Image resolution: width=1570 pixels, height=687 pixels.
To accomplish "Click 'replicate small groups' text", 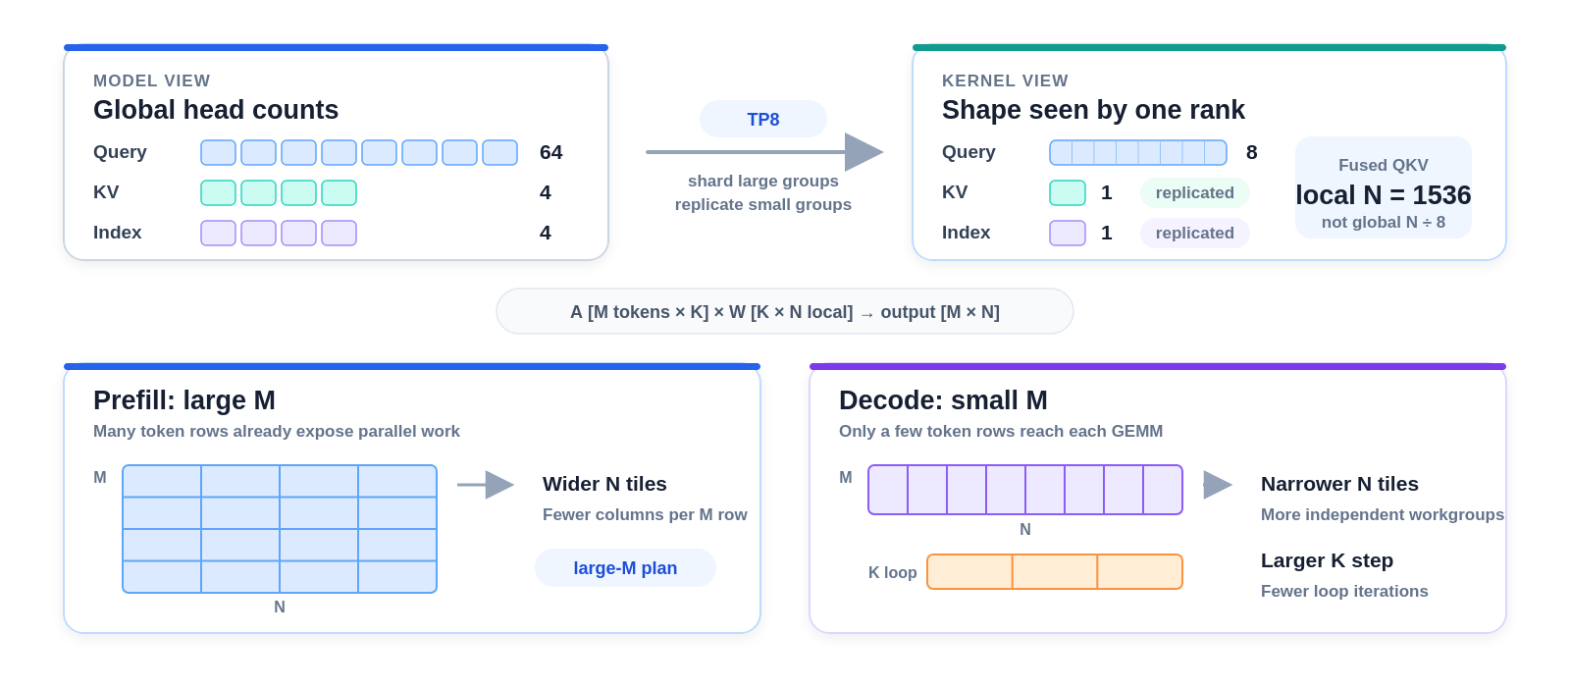I will tap(763, 204).
